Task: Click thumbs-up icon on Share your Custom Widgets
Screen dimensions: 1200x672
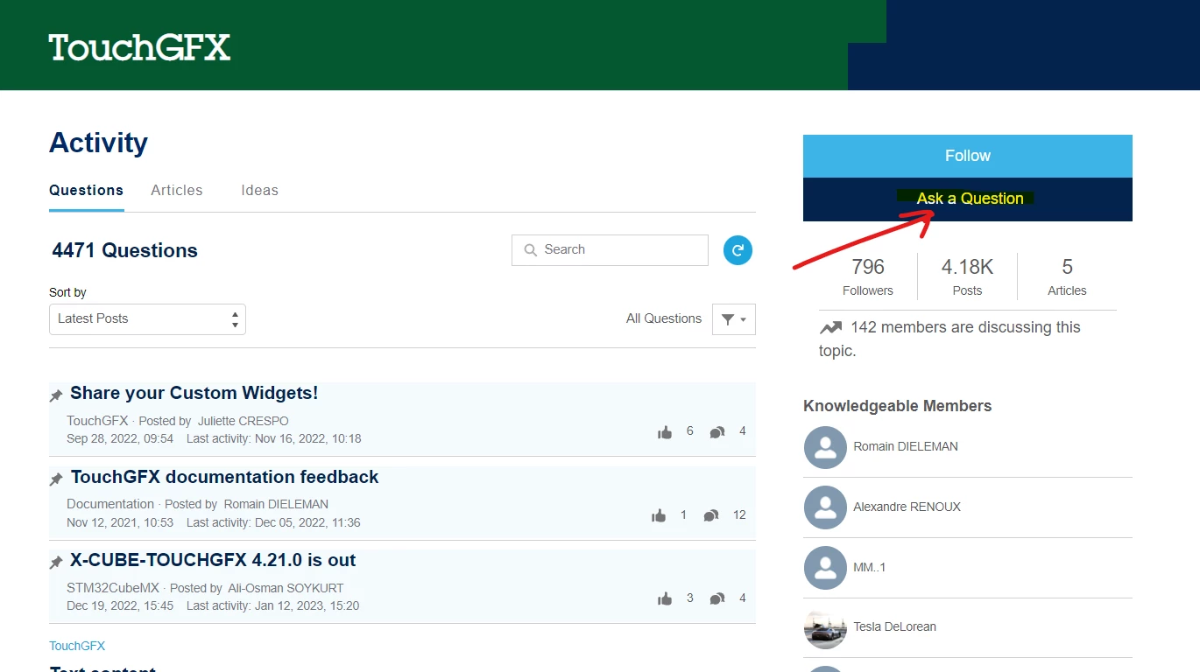Action: coord(665,432)
